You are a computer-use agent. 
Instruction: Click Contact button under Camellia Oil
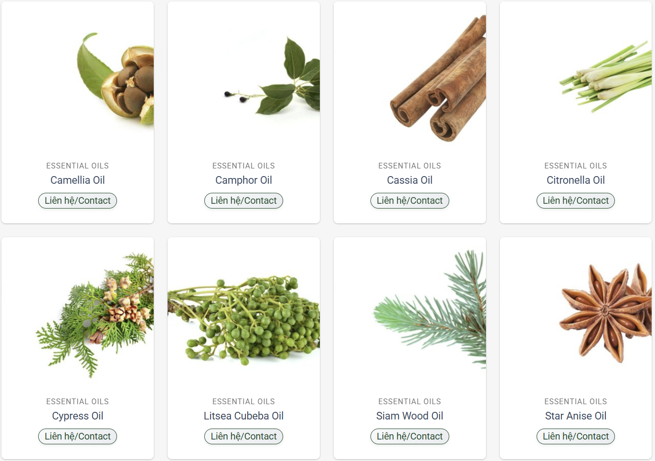(77, 201)
